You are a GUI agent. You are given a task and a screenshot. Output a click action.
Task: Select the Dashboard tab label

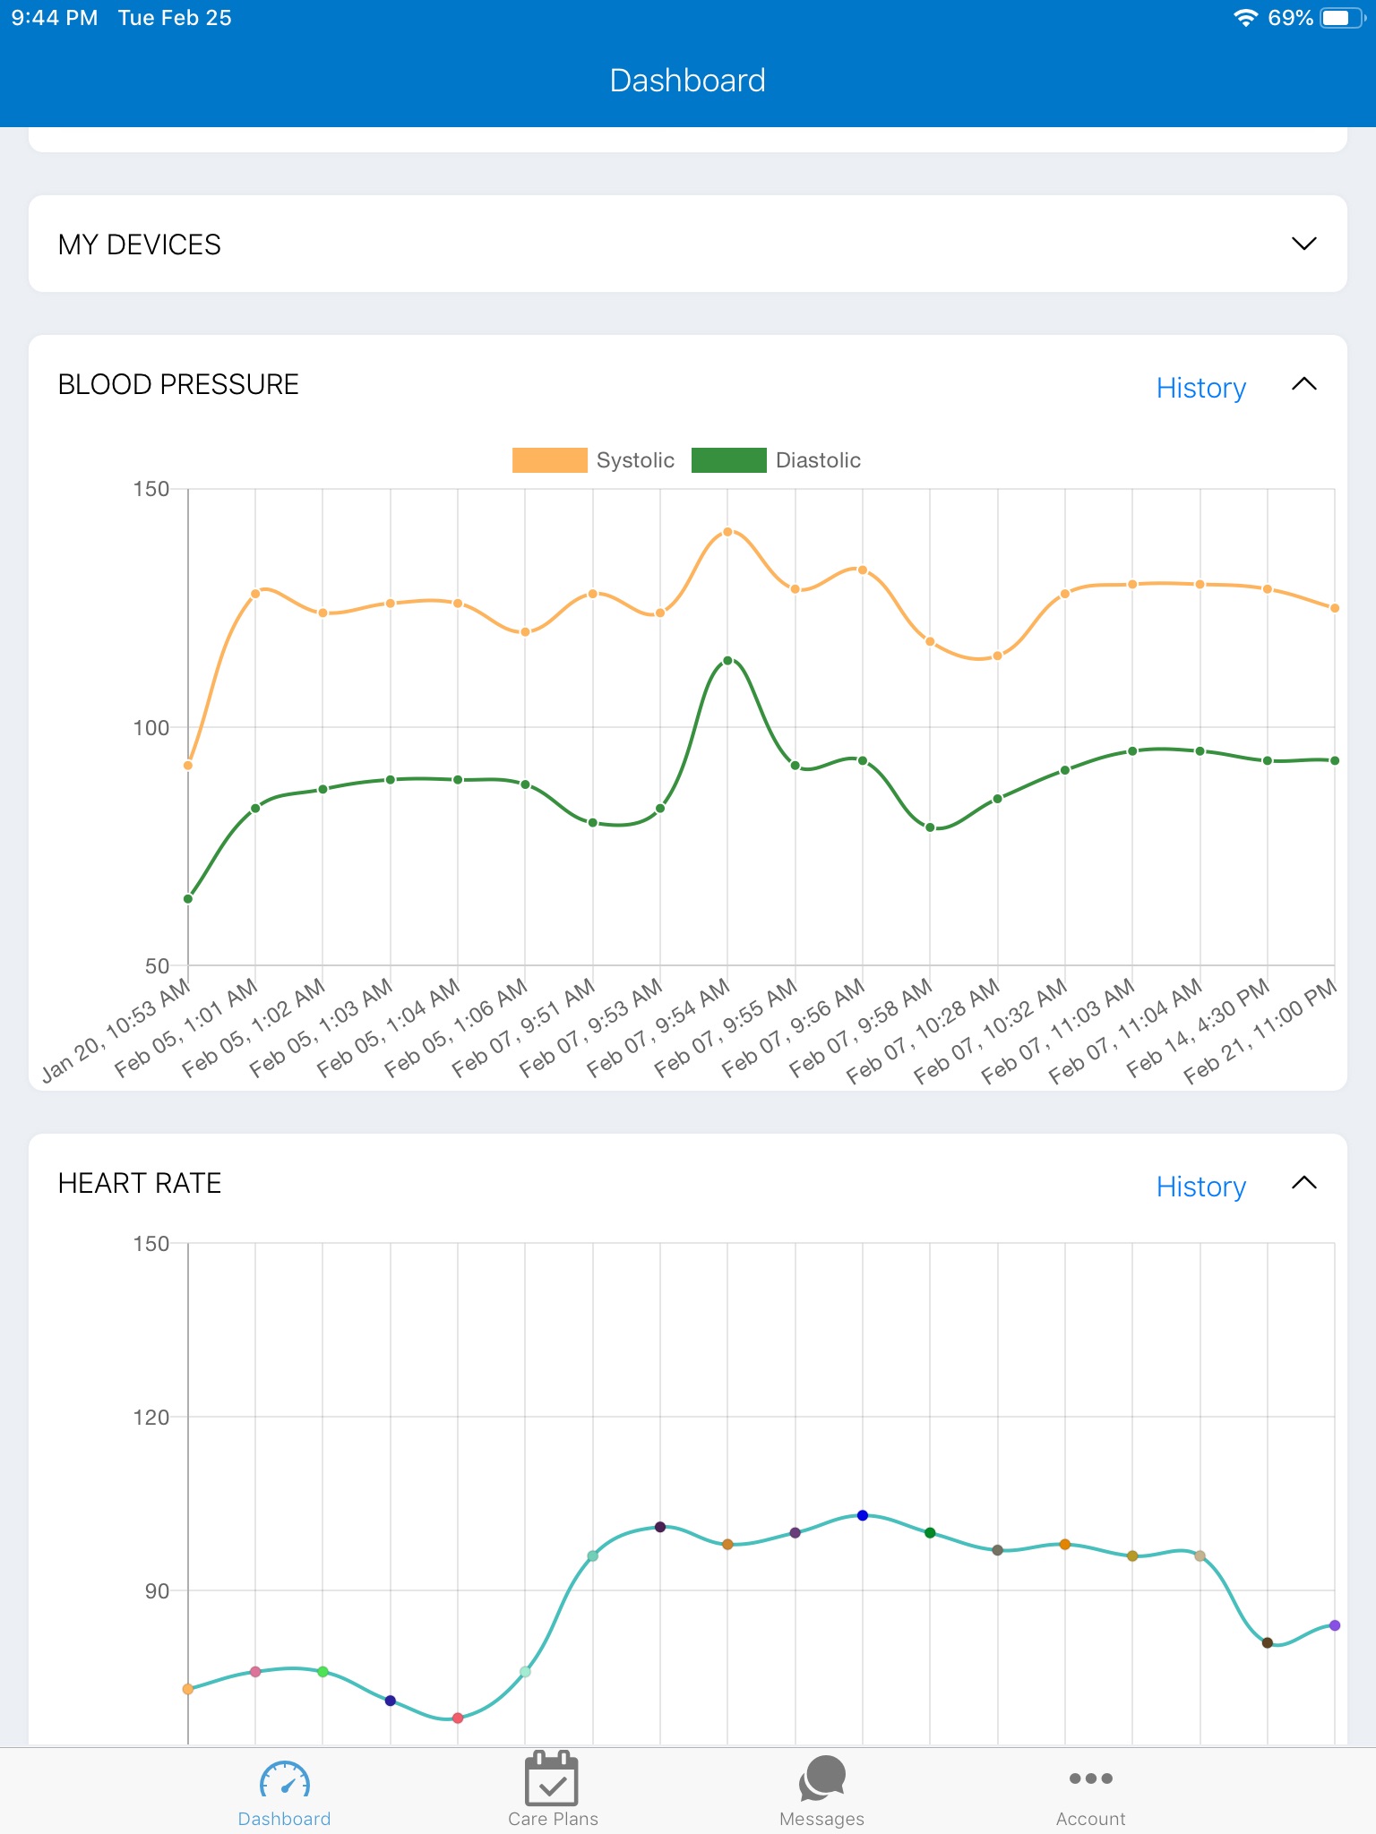pos(285,1819)
